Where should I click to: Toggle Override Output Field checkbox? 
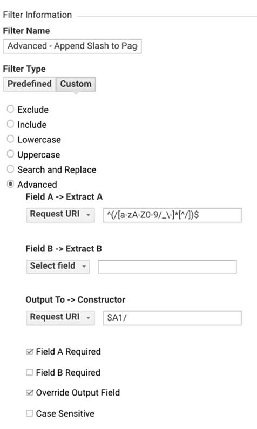(30, 393)
